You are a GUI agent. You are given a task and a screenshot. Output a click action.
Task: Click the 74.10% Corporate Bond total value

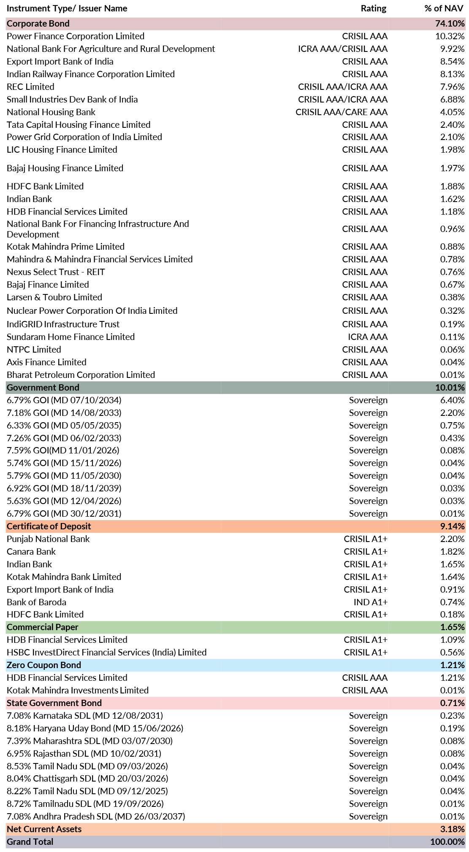pos(450,24)
